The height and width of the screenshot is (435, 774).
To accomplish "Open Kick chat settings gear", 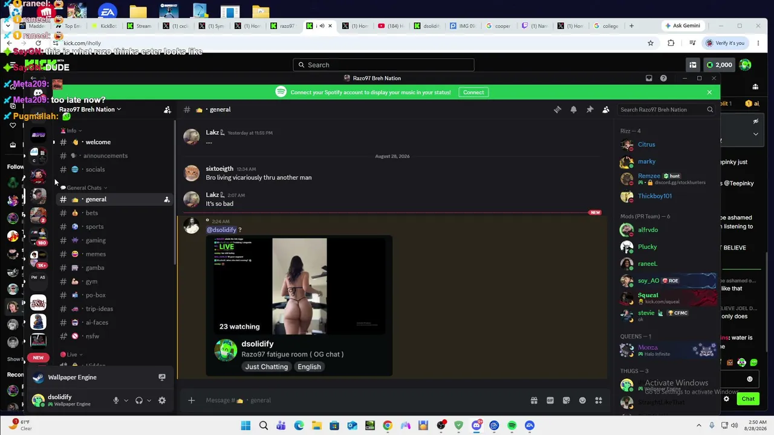I will pyautogui.click(x=727, y=399).
